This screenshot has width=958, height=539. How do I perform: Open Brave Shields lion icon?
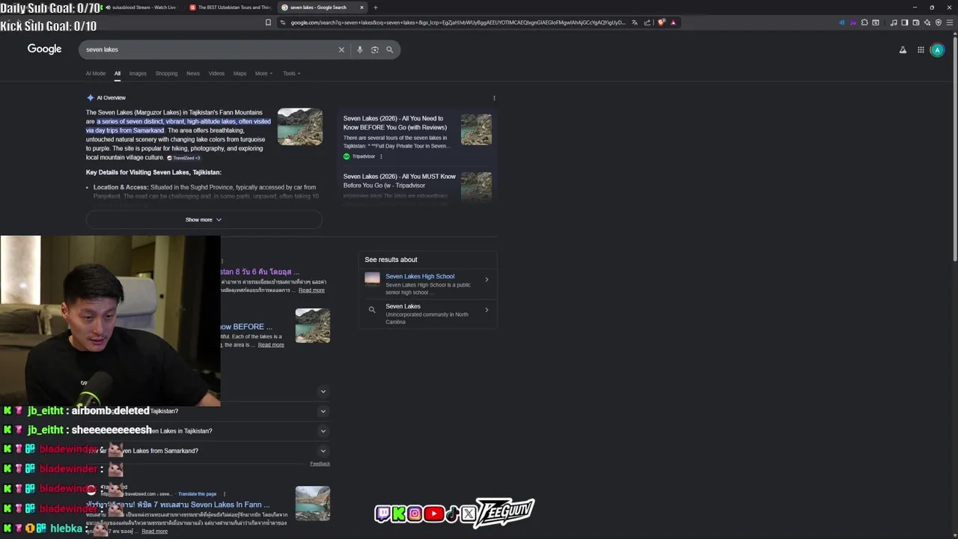[661, 22]
